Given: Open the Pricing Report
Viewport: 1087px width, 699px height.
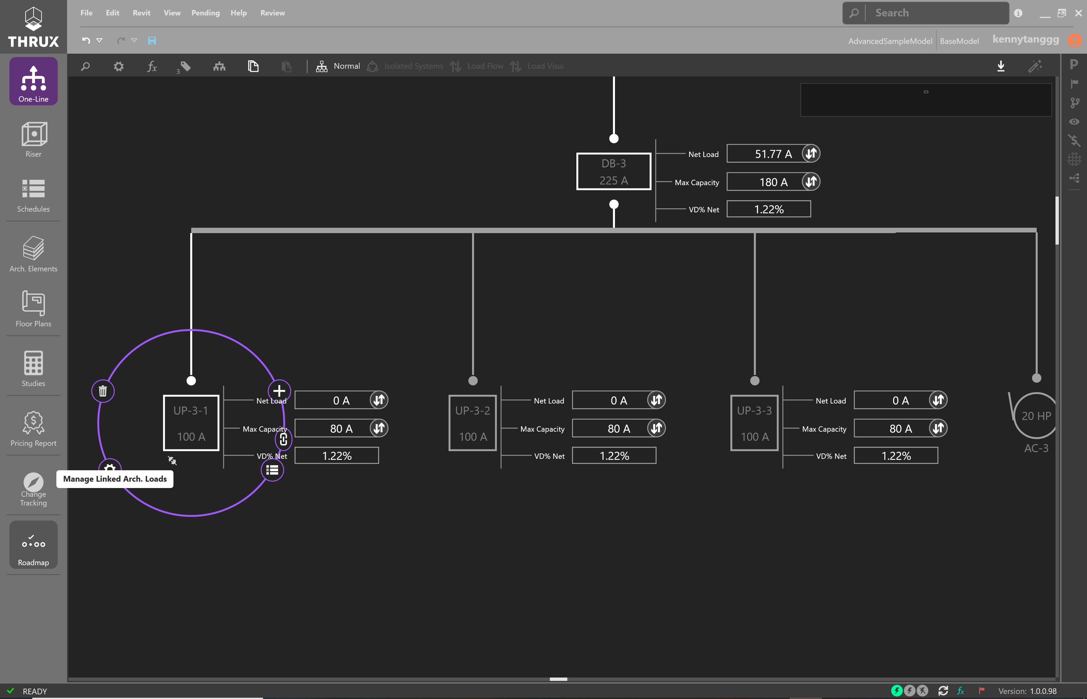Looking at the screenshot, I should (x=33, y=428).
